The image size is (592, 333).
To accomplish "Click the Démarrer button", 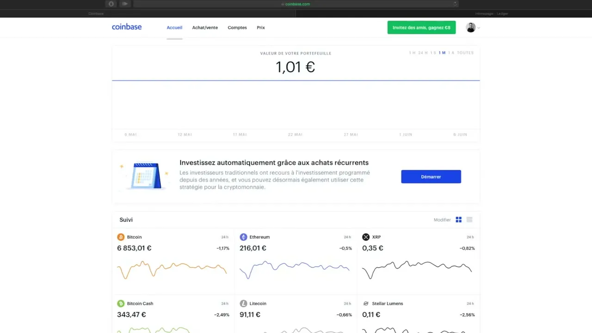I will pos(431,176).
